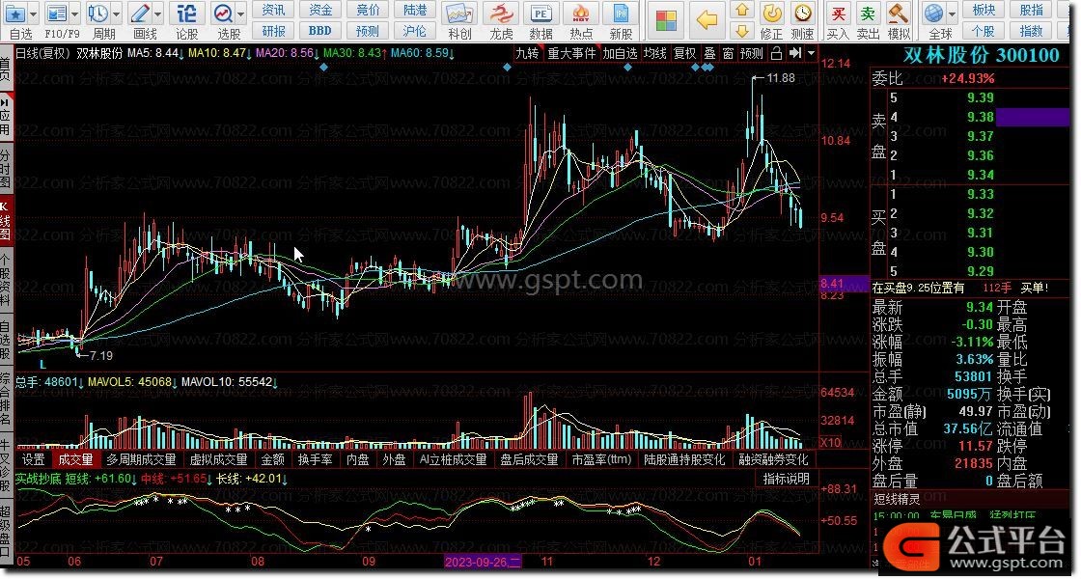Switch to the 虚拟成交量 tab
The image size is (1081, 579).
(x=218, y=459)
